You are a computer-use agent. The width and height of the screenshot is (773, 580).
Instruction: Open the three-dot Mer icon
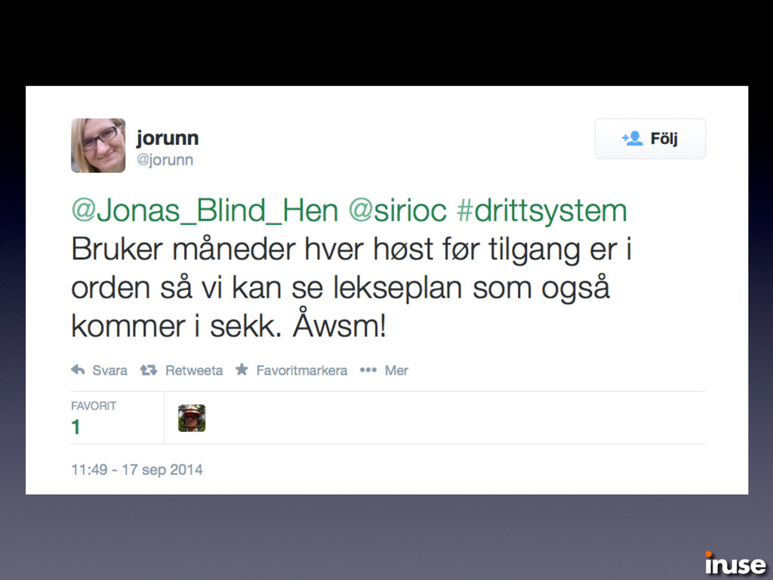tap(368, 370)
